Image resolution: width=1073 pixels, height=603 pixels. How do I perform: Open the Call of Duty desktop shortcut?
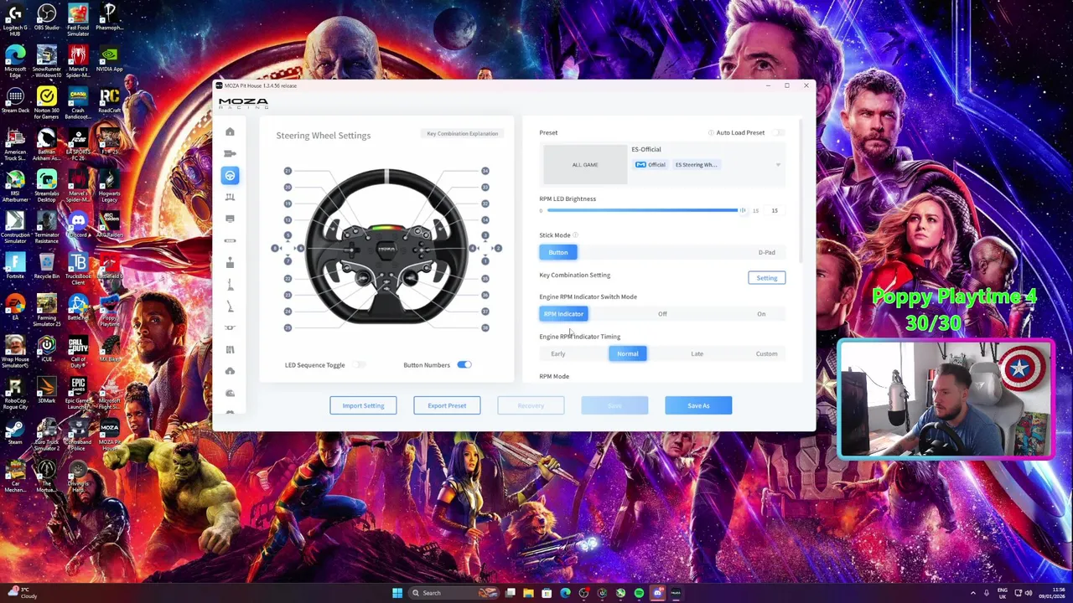[78, 352]
